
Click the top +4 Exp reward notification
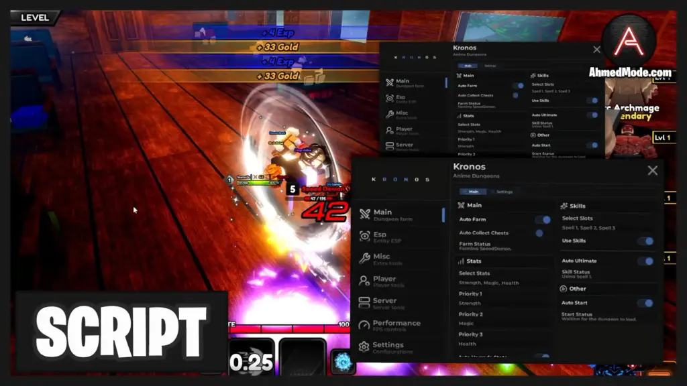coord(278,33)
